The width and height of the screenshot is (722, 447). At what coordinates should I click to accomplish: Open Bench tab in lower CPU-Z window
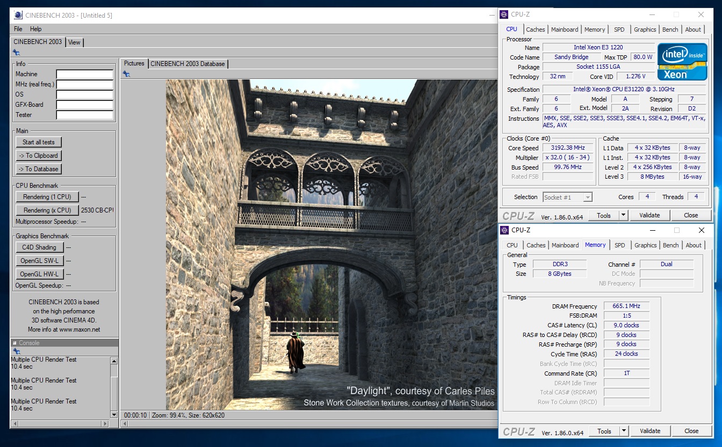point(671,245)
